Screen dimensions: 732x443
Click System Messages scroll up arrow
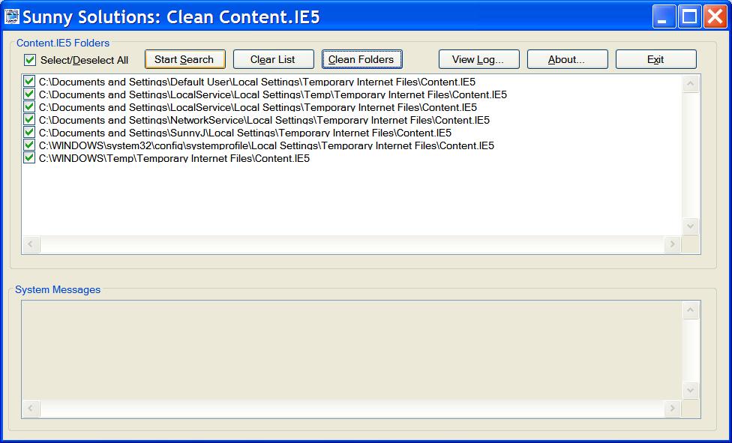[x=691, y=310]
